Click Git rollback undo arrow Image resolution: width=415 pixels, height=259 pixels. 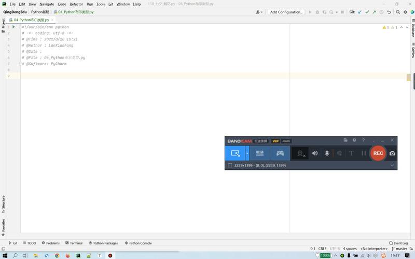389,12
